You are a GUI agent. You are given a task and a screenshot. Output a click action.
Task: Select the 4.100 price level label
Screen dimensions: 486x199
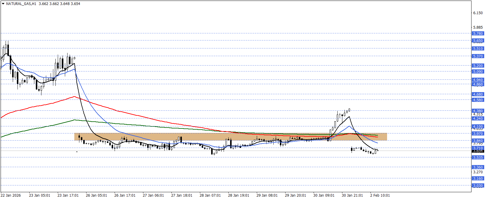pos(478,127)
